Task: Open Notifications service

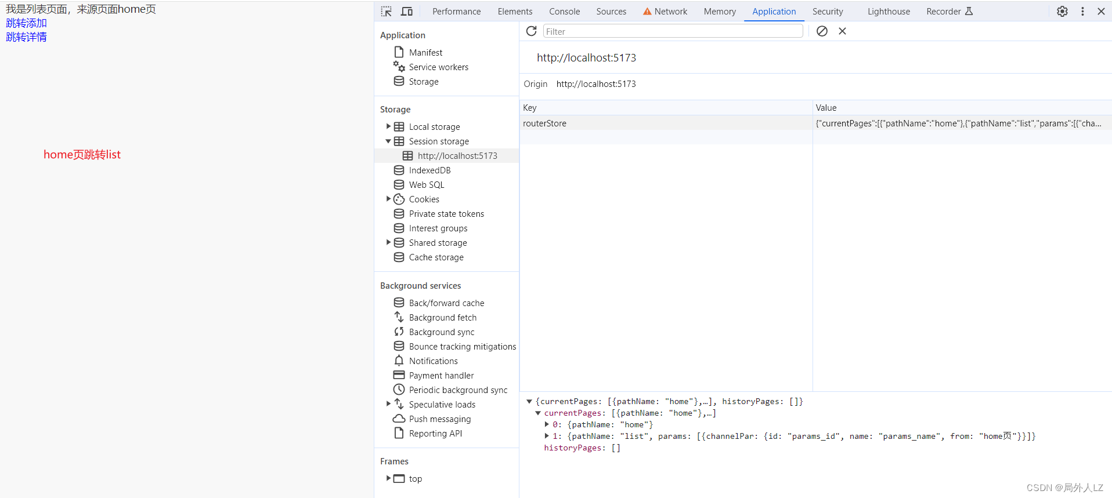Action: pyautogui.click(x=433, y=361)
